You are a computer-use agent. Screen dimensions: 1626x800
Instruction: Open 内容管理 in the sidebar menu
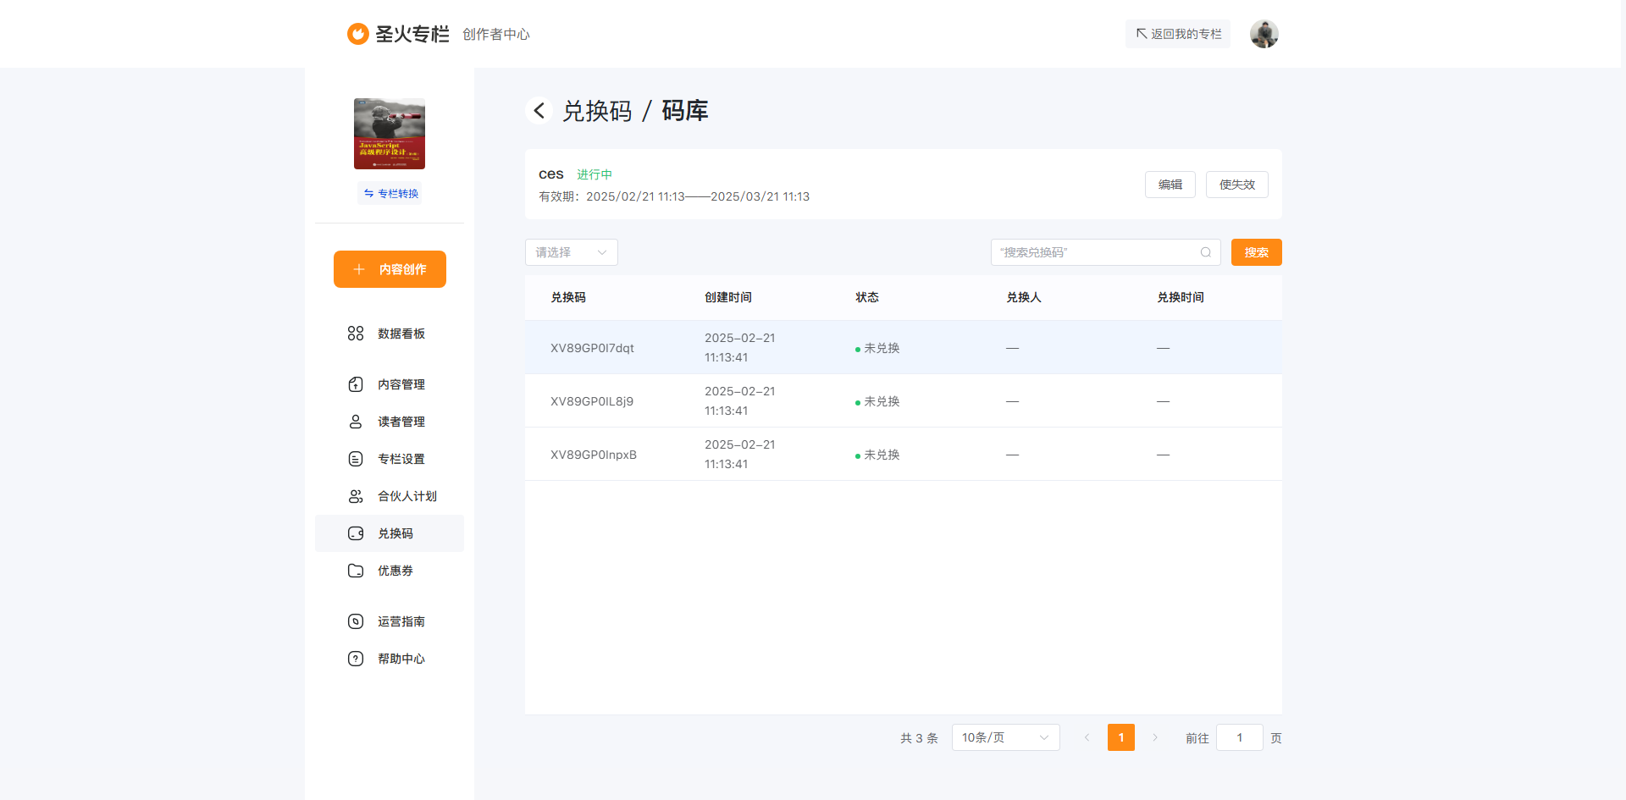coord(401,384)
